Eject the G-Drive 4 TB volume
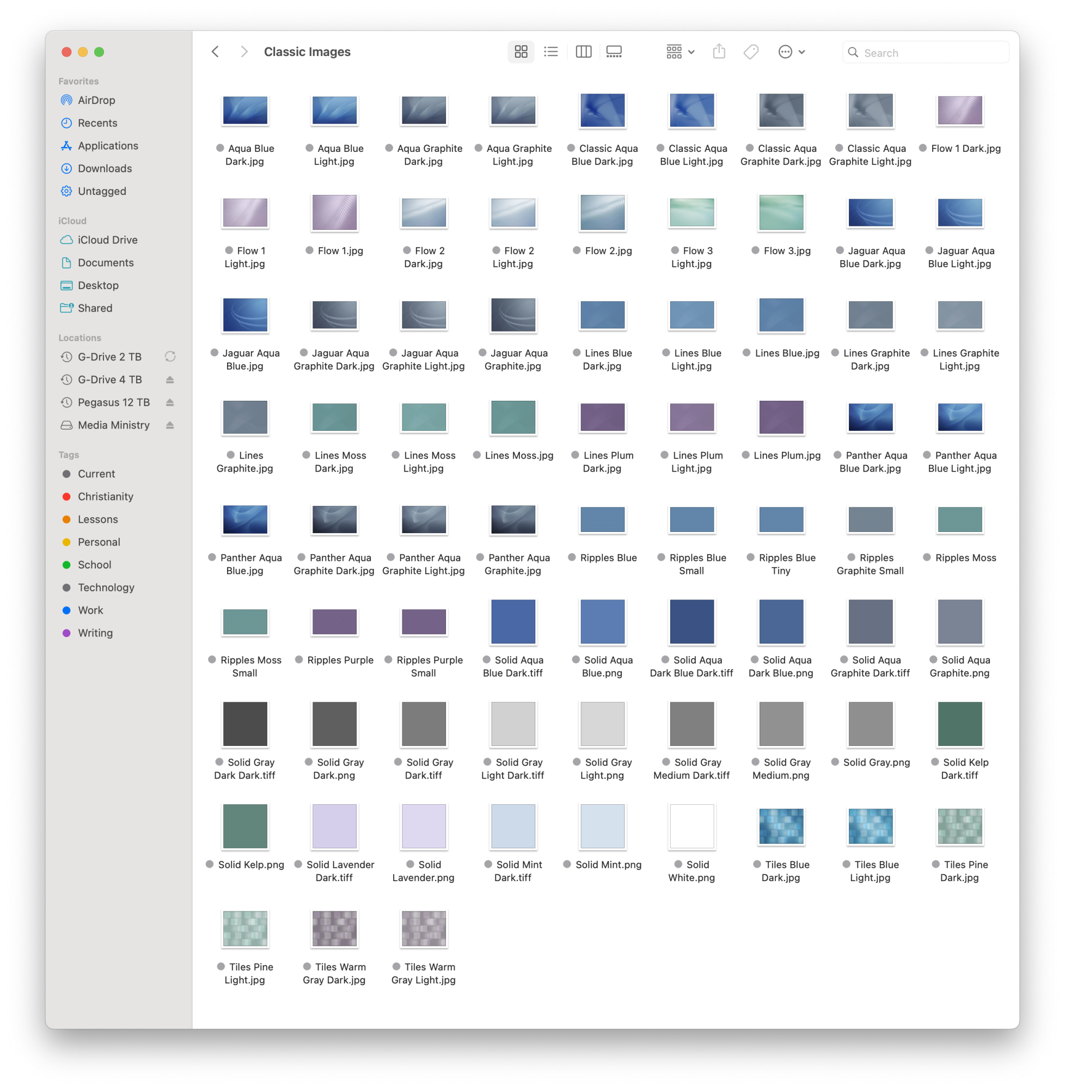 pos(170,380)
